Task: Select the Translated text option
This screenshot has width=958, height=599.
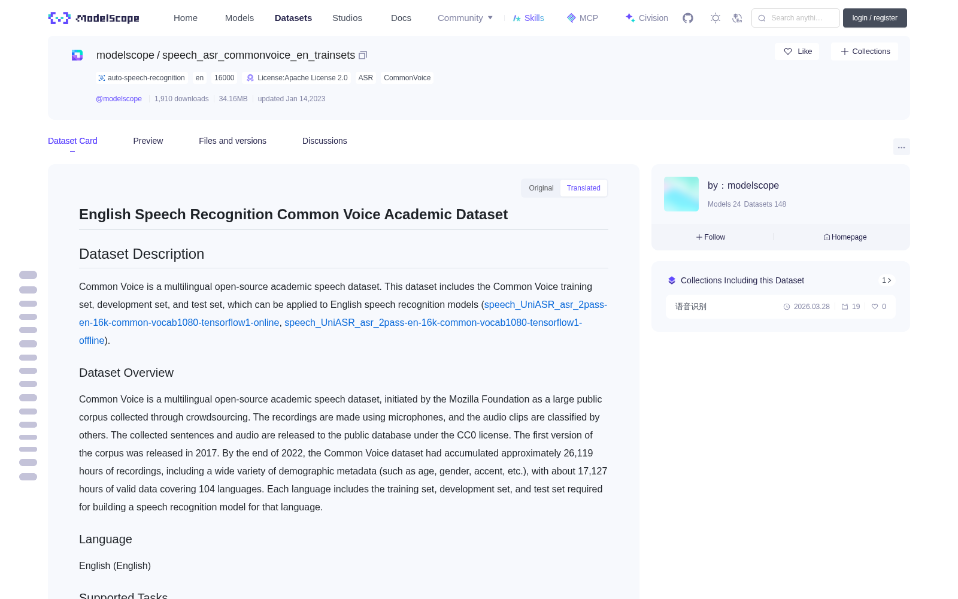Action: (583, 188)
